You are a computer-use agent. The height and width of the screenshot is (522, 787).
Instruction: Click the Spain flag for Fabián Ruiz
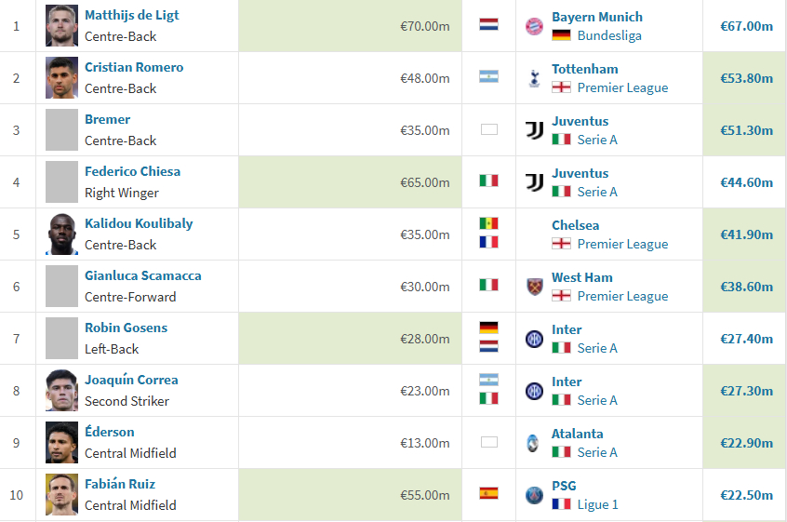(x=488, y=493)
